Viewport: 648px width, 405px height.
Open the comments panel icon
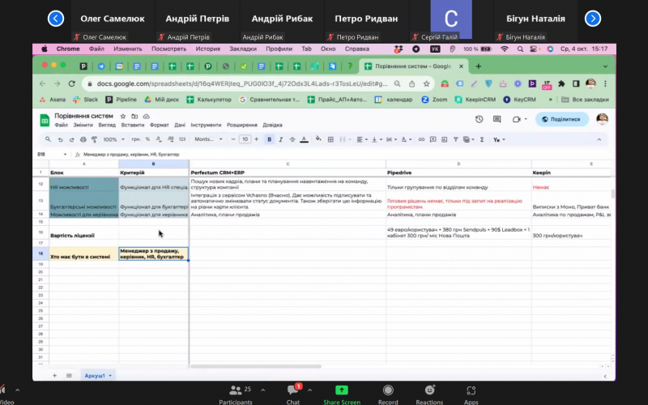(497, 119)
